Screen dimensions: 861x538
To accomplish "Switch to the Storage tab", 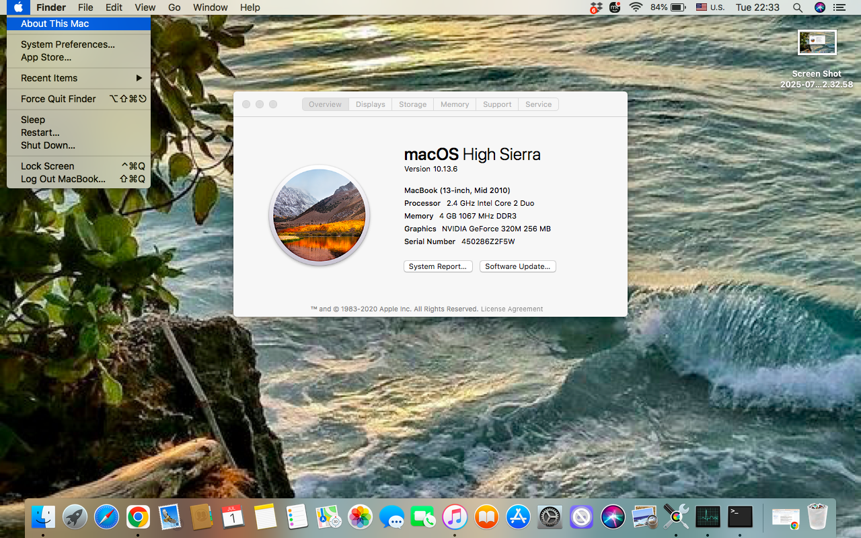I will click(412, 104).
